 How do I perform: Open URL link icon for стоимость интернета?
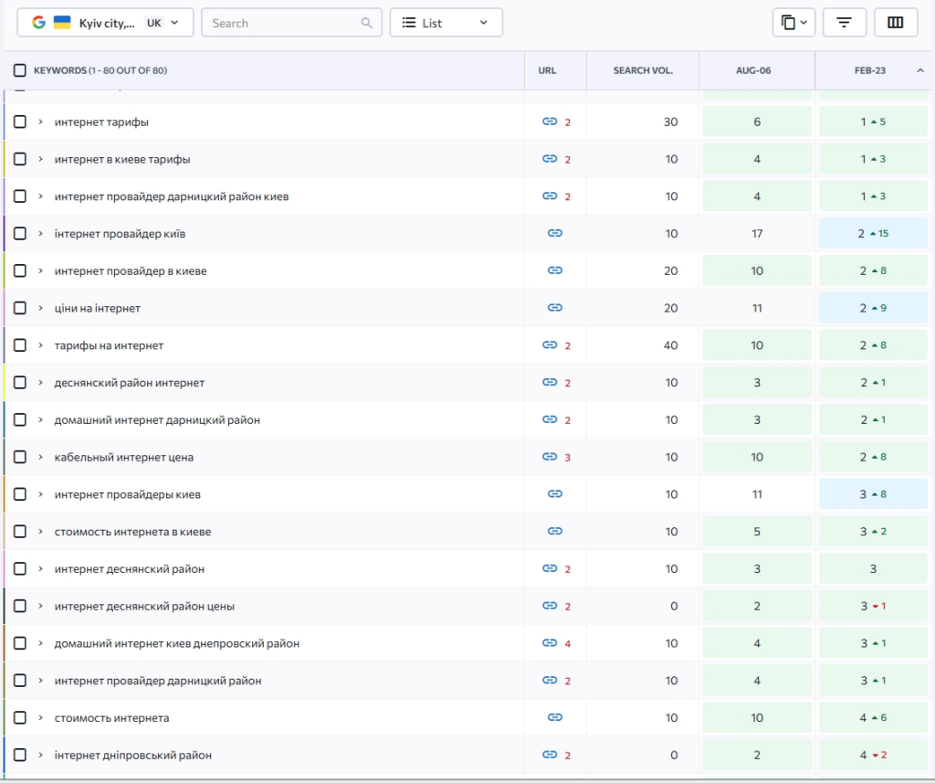pyautogui.click(x=554, y=717)
